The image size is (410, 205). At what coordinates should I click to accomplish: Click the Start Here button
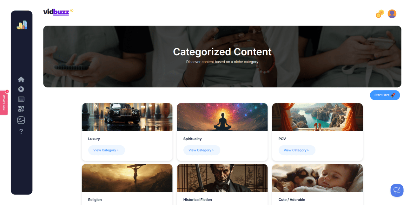coord(385,95)
